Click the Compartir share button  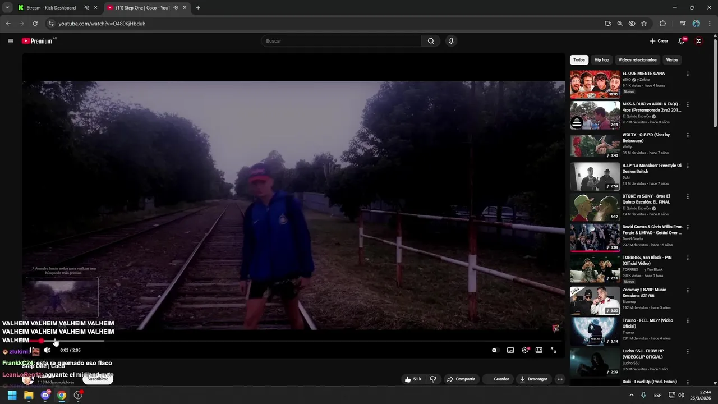[x=461, y=379]
